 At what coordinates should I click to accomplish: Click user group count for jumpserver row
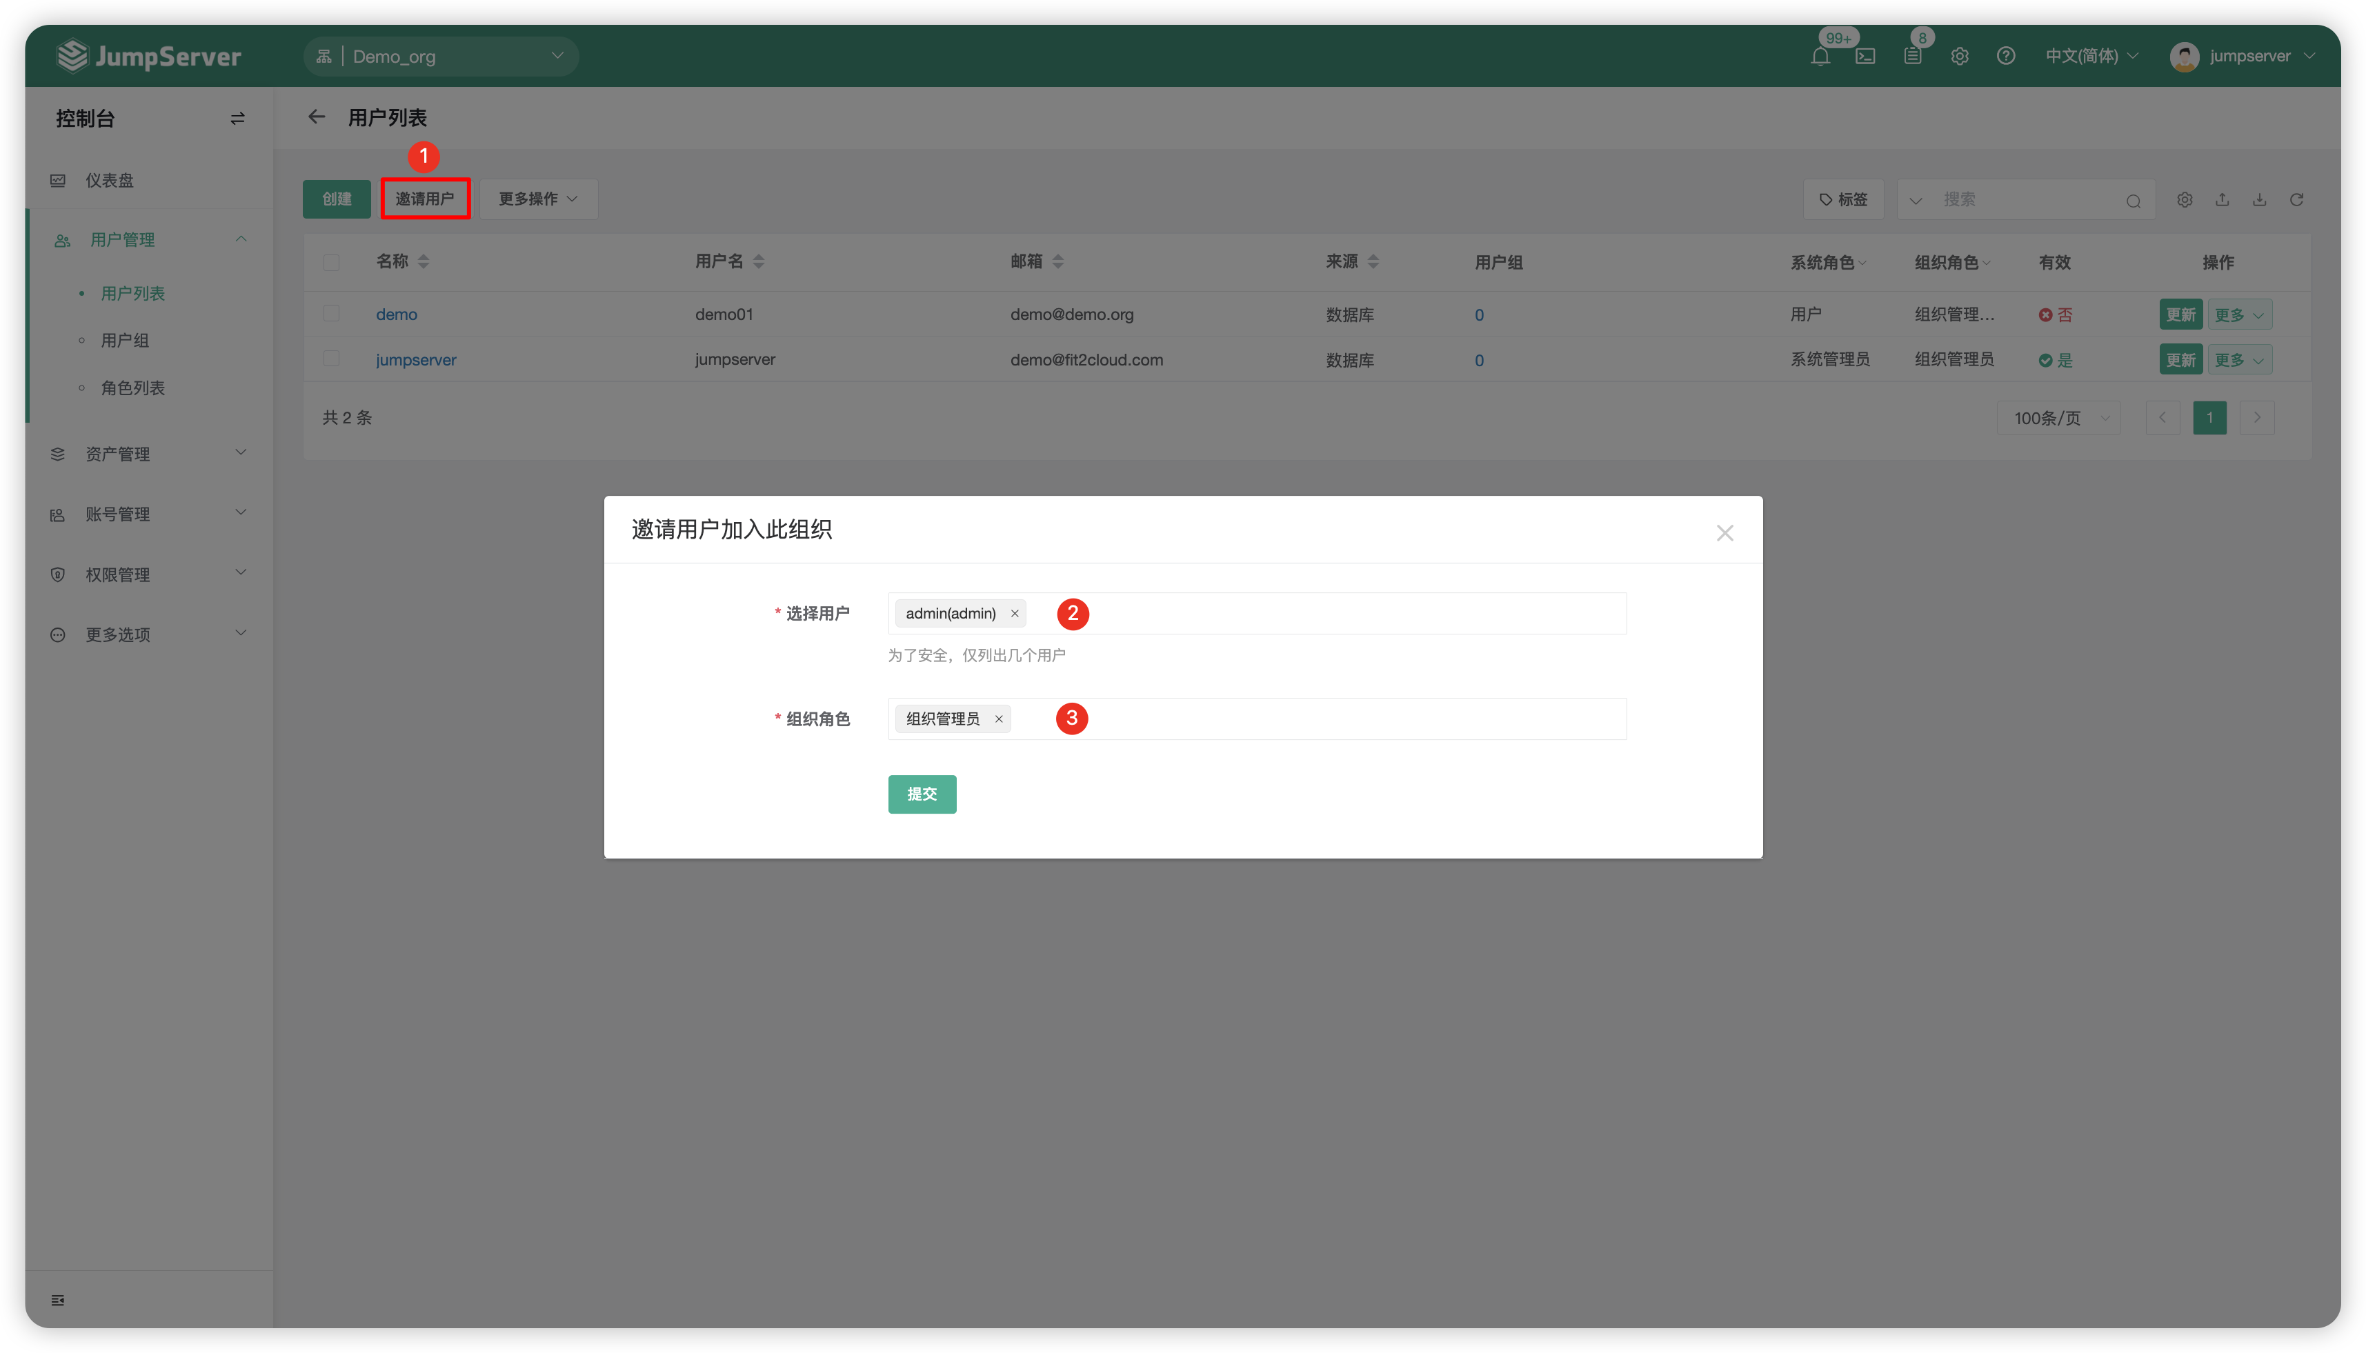pos(1480,361)
